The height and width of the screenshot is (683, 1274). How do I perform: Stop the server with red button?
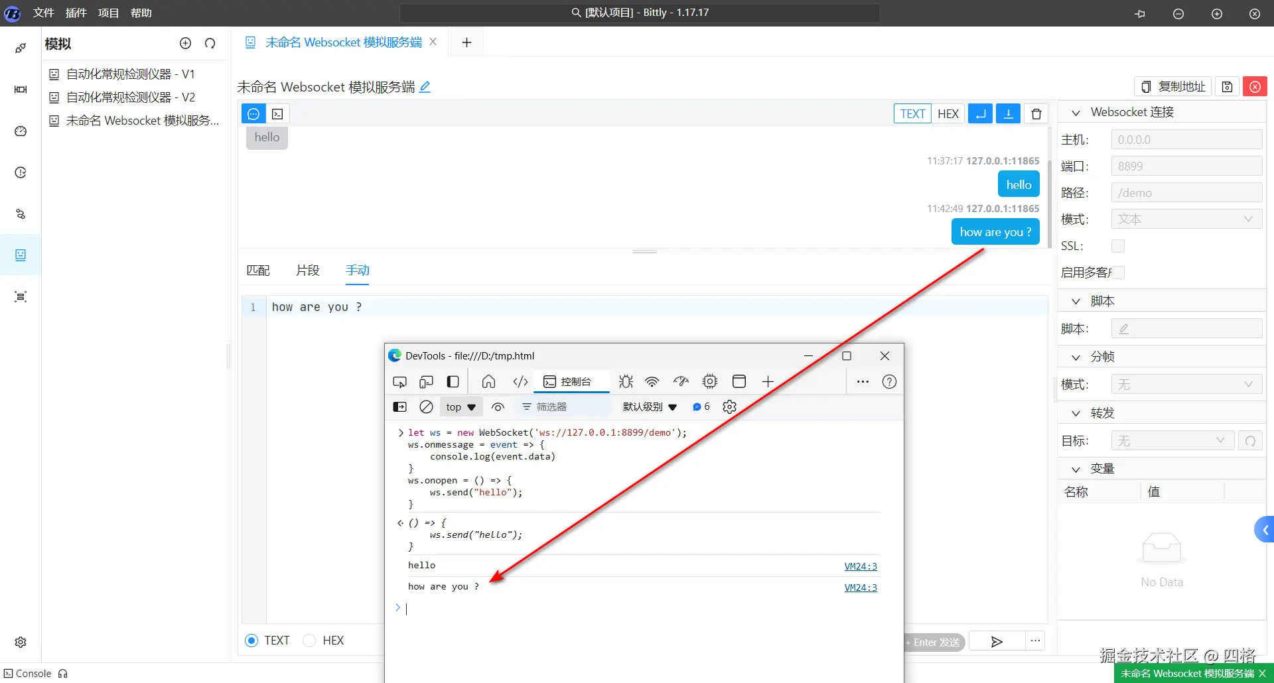pyautogui.click(x=1255, y=87)
